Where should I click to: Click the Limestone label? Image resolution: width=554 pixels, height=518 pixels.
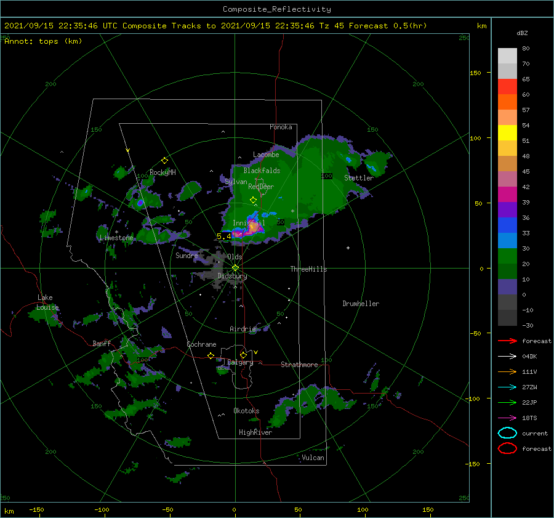[116, 238]
